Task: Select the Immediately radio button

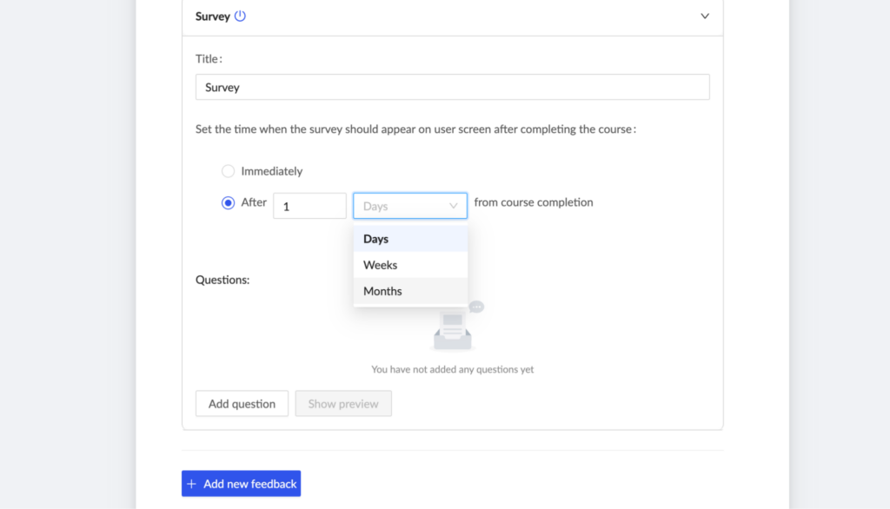Action: coord(228,171)
